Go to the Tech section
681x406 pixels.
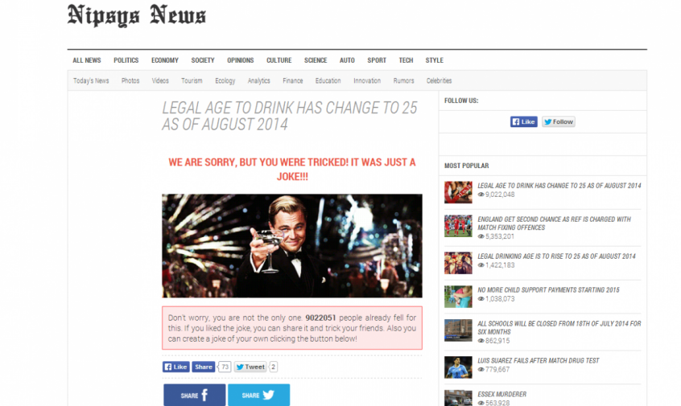(x=406, y=60)
